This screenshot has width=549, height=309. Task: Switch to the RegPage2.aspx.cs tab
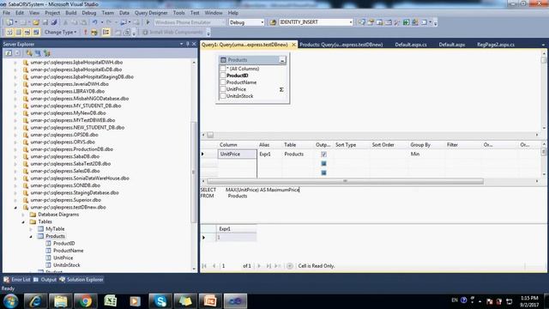[x=496, y=45]
